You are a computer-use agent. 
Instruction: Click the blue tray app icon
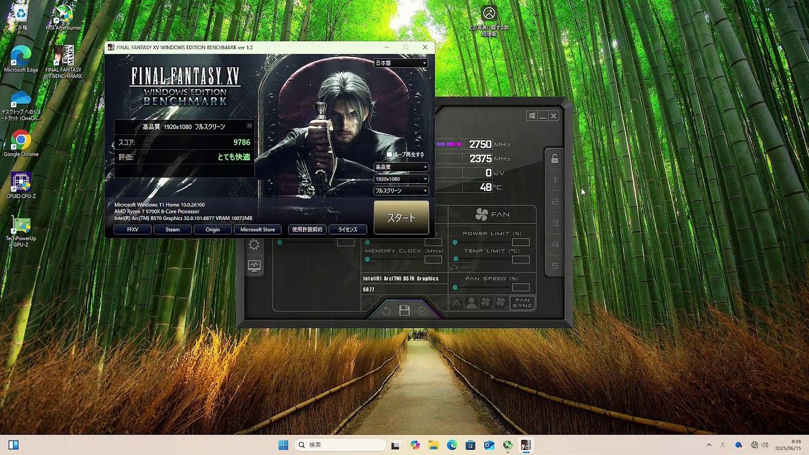(738, 445)
